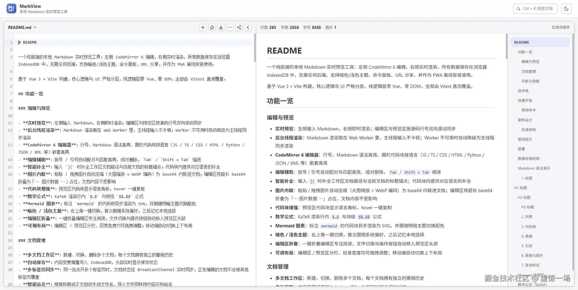The height and width of the screenshot is (290, 578).
Task: Go to H2 标题 in the outline
Action: tap(524, 198)
